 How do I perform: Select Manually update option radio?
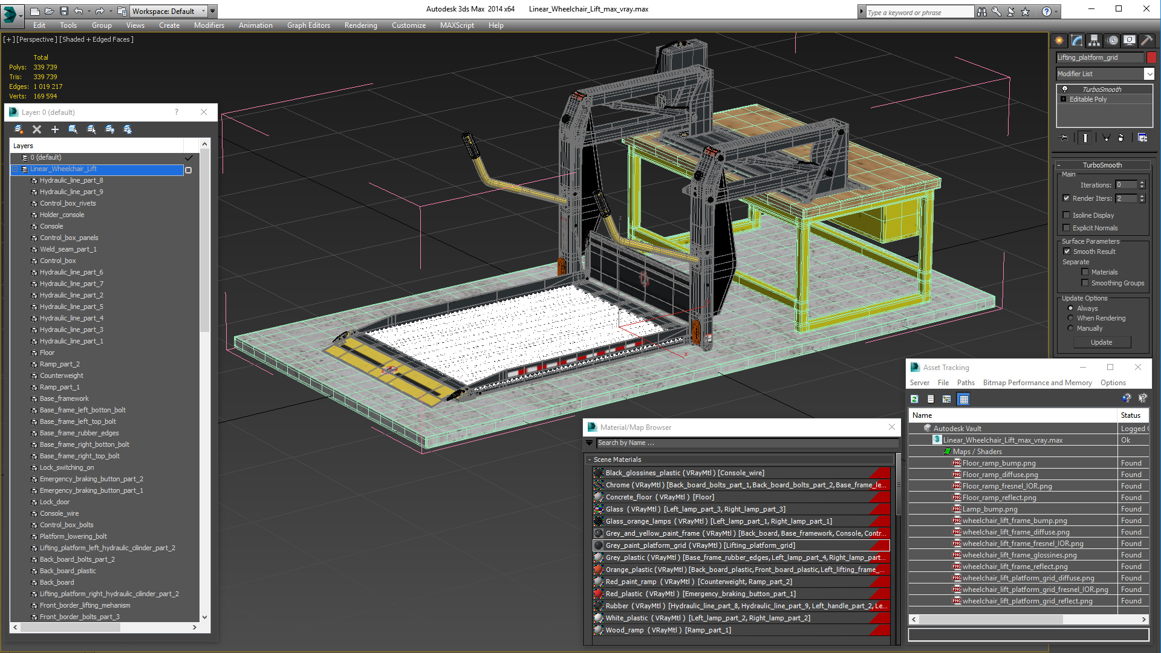1070,328
